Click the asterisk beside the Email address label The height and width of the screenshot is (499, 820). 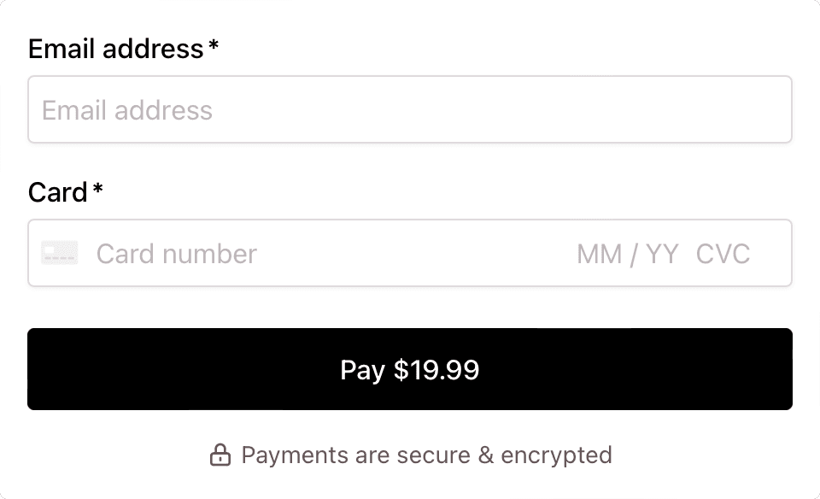214,46
